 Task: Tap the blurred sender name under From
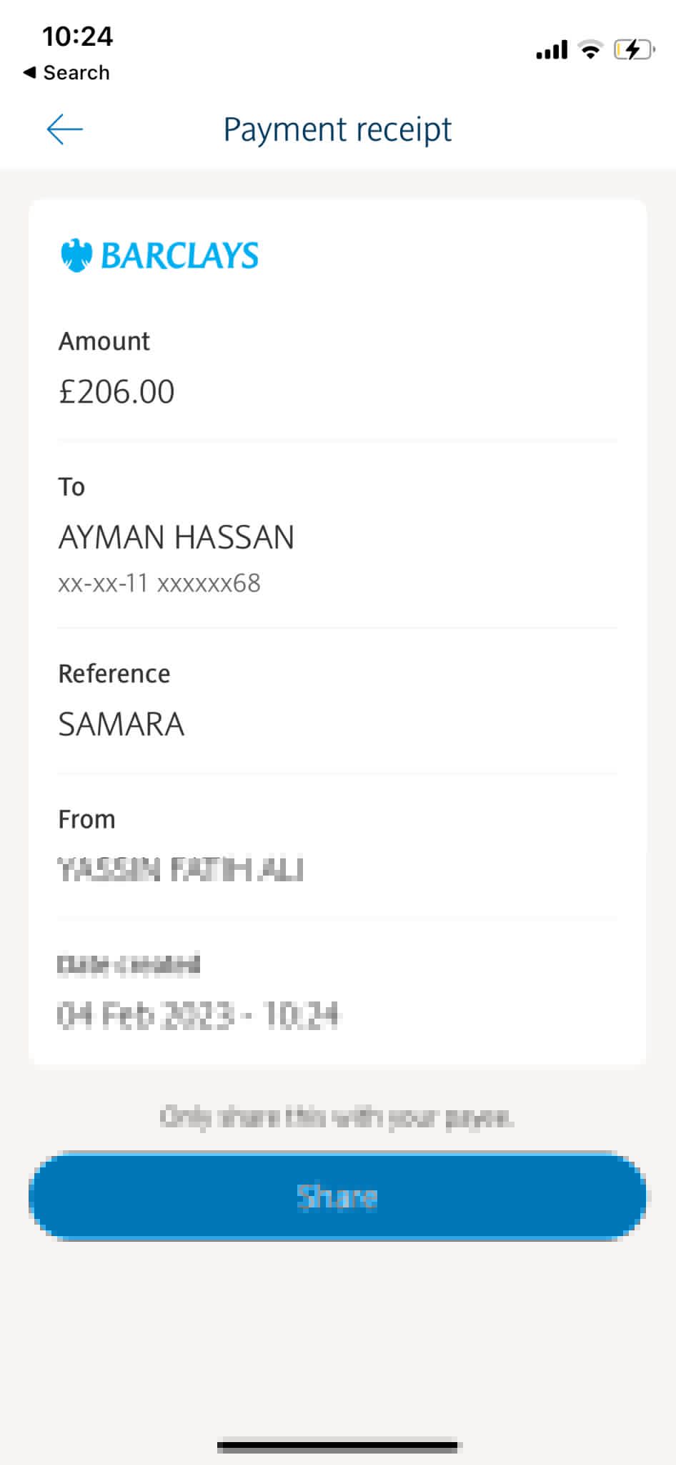pos(180,870)
